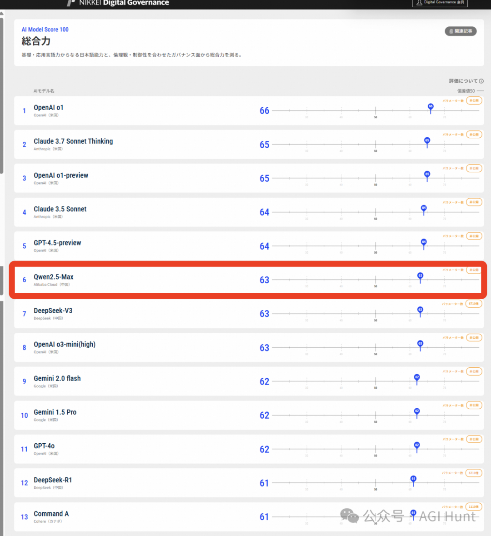Click the 6710億 parameter badge in the DeepSeek-V3 row
The image size is (491, 536).
click(x=474, y=304)
